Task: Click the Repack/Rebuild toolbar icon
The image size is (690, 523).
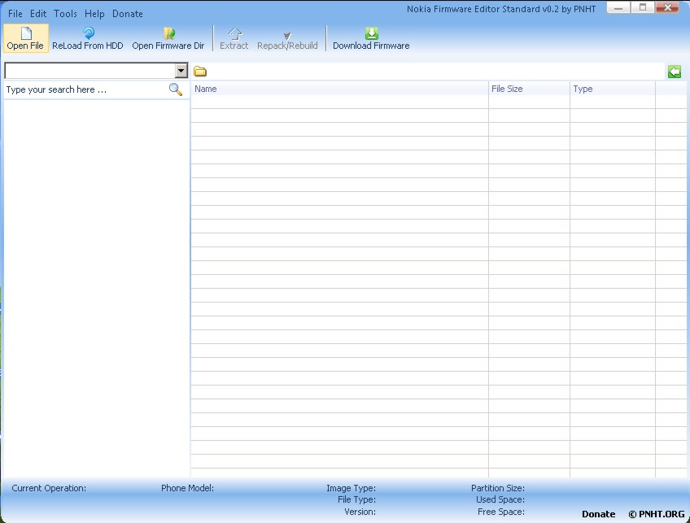Action: coord(287,35)
